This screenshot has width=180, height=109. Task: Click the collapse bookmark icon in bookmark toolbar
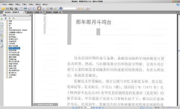[14, 18]
